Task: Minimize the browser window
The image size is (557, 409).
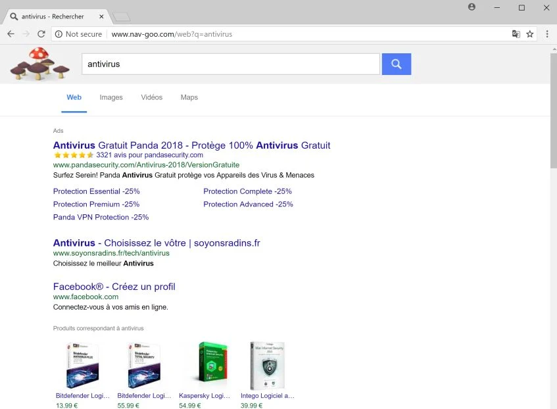Action: coord(497,7)
